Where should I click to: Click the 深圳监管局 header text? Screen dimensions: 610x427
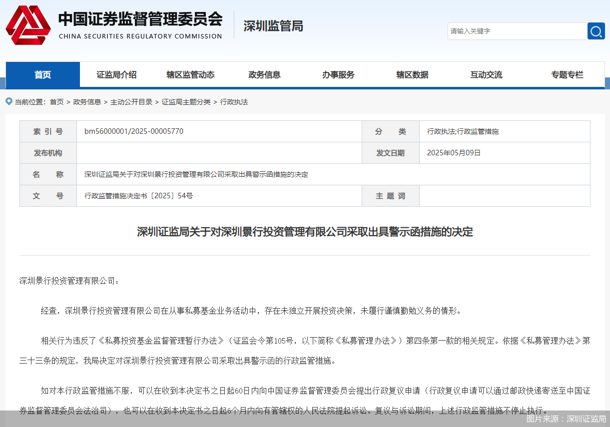pos(273,26)
